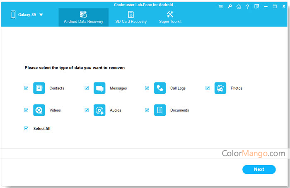Expand the Galaxy S9 device dropdown
The width and height of the screenshot is (290, 188).
[41, 15]
